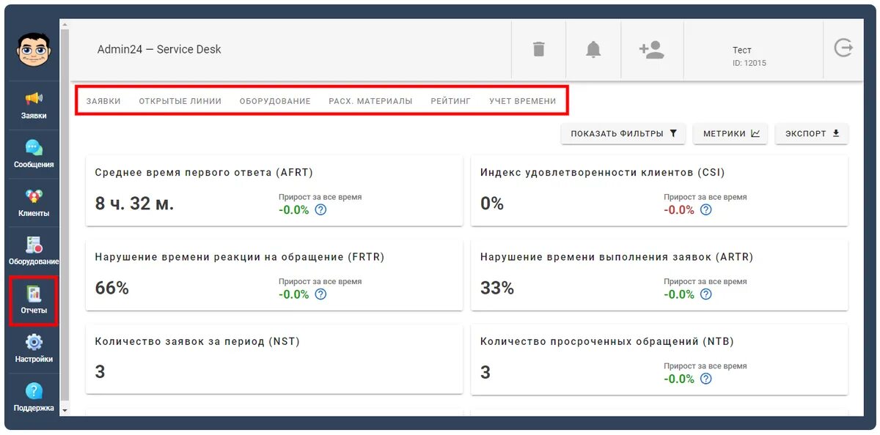
Task: Click the Количество просроченных обращений (NTB) heading
Action: point(607,341)
